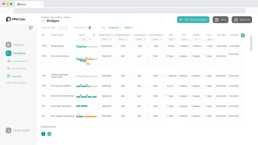Click the horizontal scrollbar below the table

[x=48, y=127]
